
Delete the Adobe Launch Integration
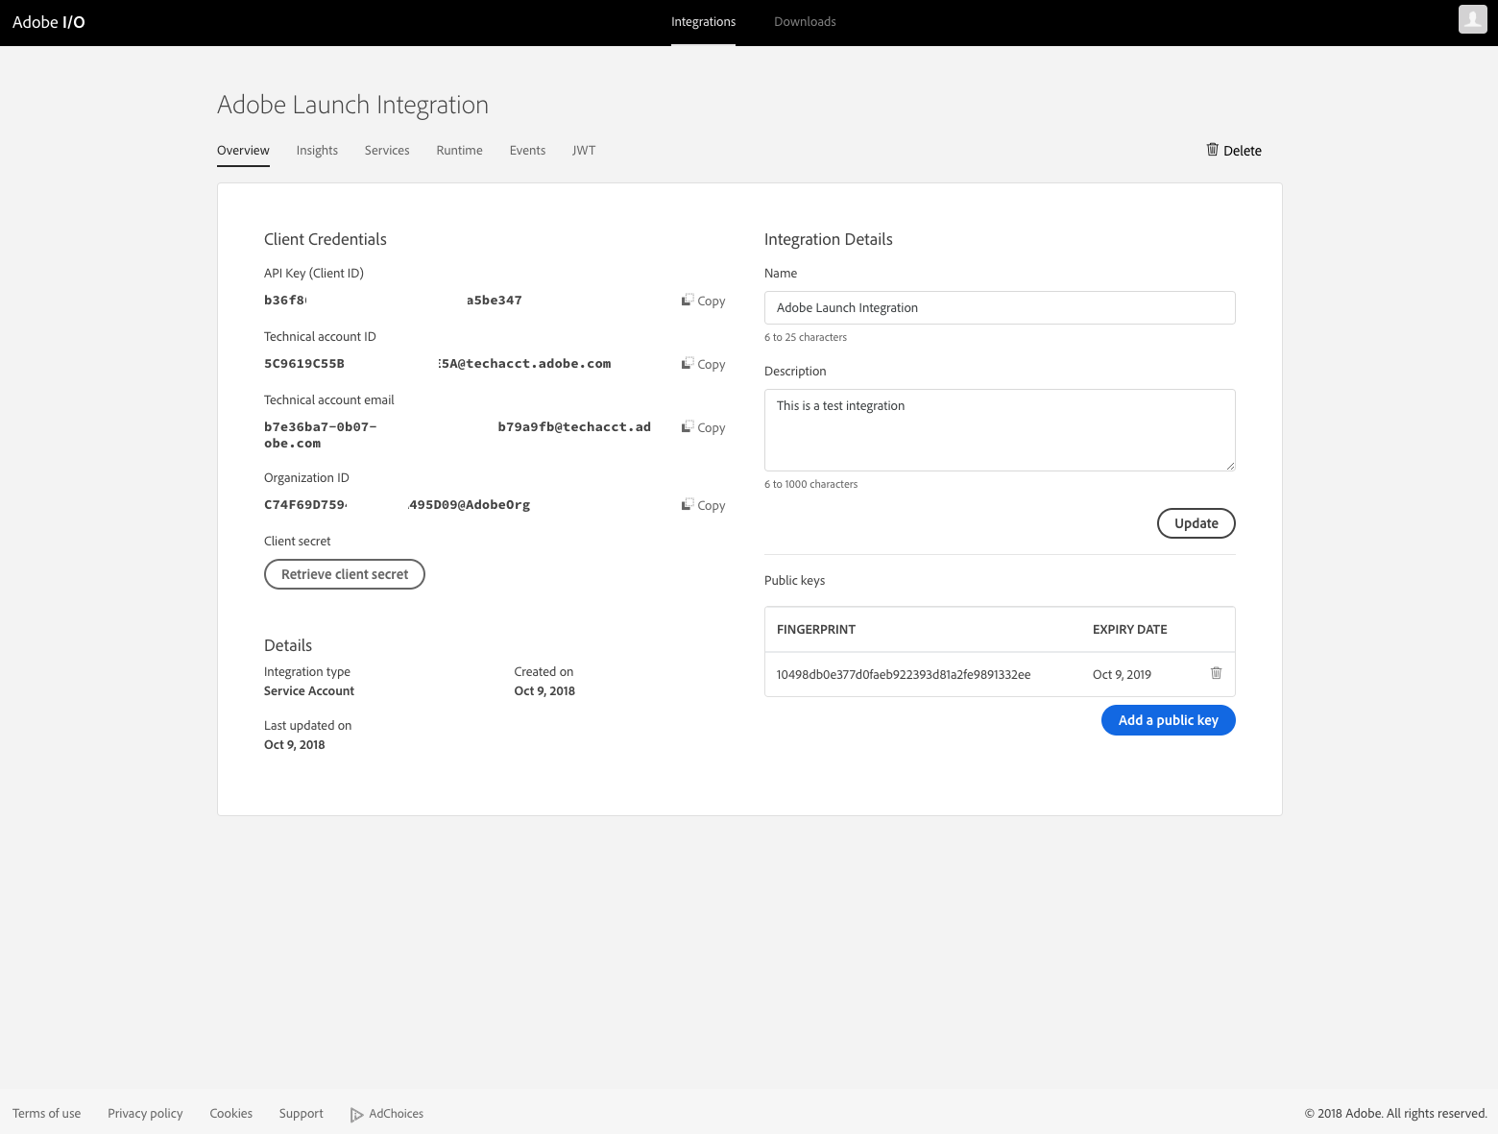click(1233, 150)
